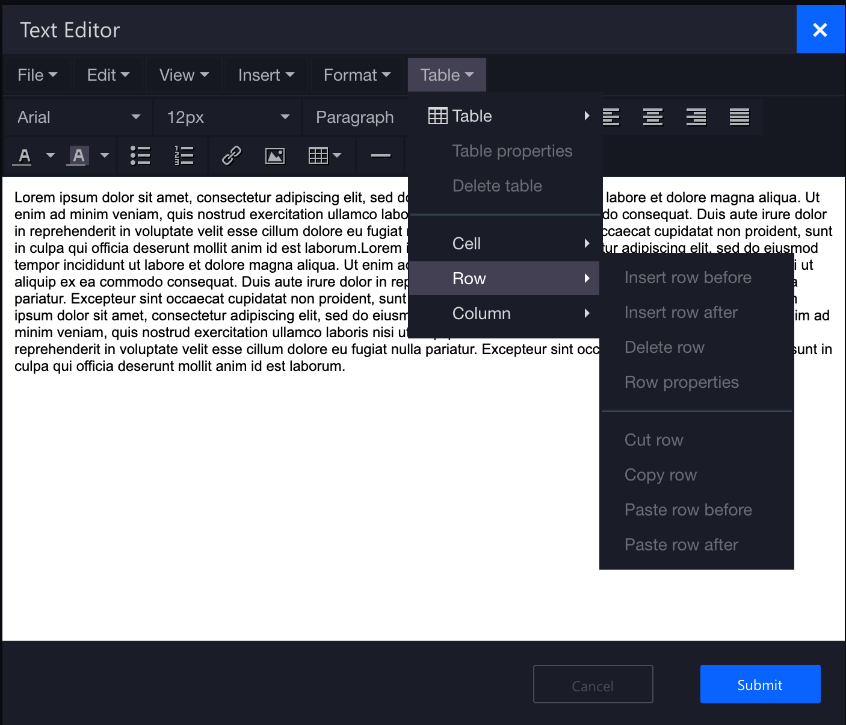Choose Paste row before

pos(697,509)
